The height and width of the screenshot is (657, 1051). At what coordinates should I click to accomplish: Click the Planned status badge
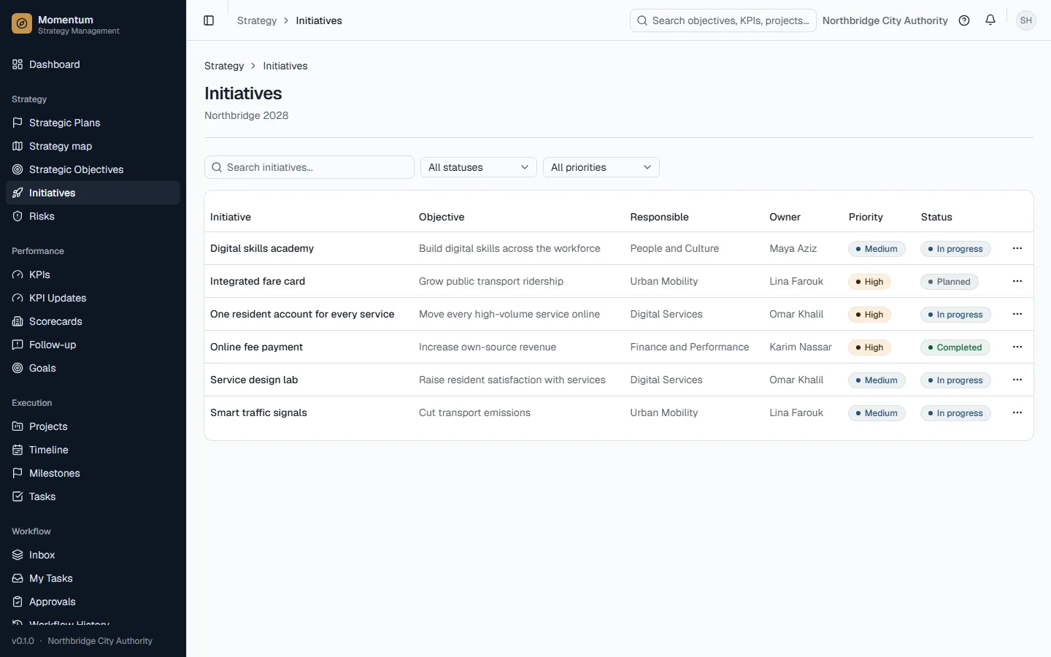(x=949, y=282)
